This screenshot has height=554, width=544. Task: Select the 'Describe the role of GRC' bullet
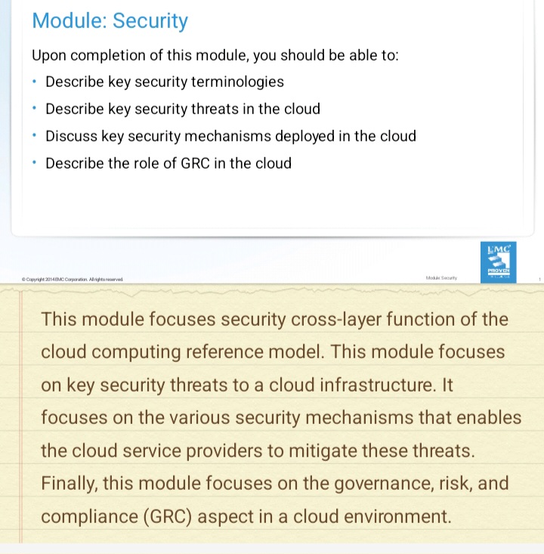pyautogui.click(x=168, y=163)
